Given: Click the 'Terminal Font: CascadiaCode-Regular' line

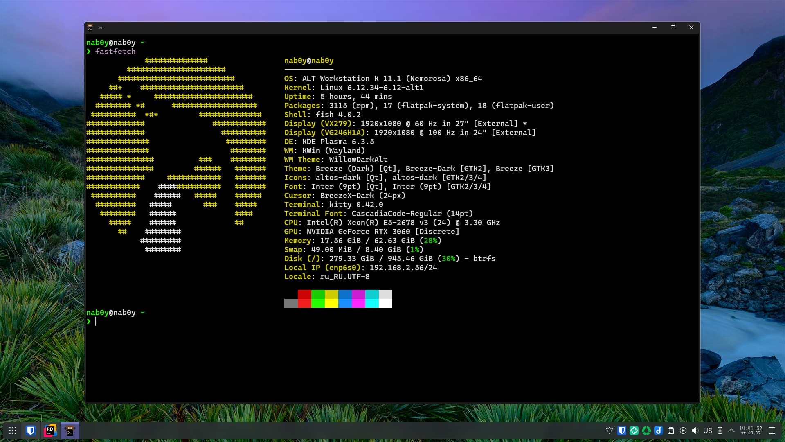Looking at the screenshot, I should tap(379, 214).
